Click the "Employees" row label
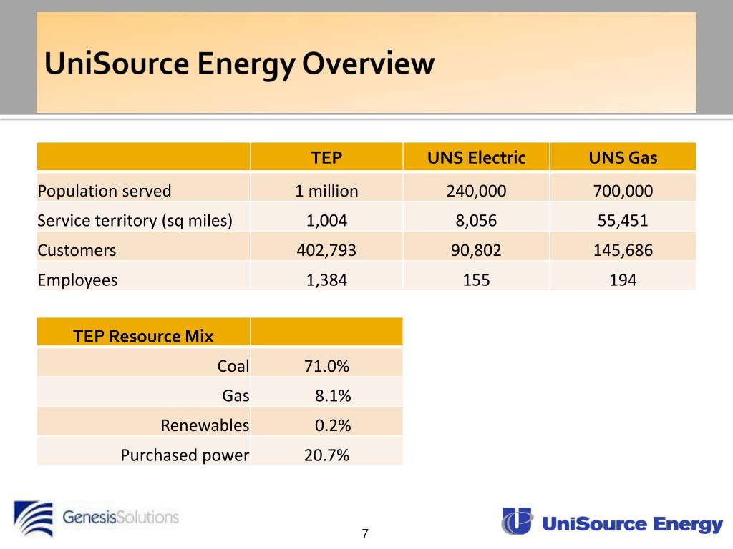Image resolution: width=733 pixels, height=549 pixels. (77, 280)
